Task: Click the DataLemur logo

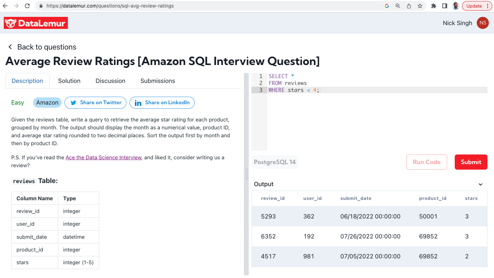Action: pyautogui.click(x=36, y=23)
